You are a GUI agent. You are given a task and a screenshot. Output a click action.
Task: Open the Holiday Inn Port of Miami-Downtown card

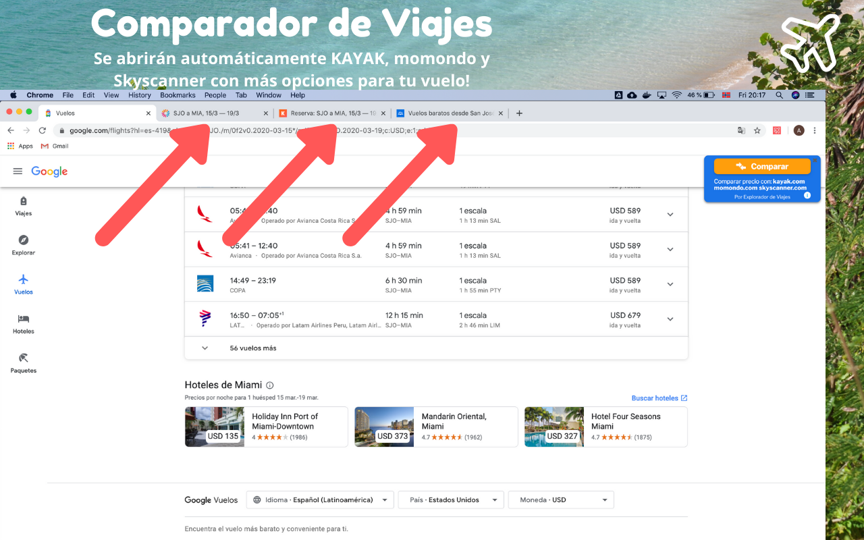[x=267, y=427]
